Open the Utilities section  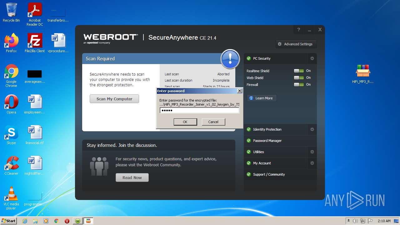276,152
